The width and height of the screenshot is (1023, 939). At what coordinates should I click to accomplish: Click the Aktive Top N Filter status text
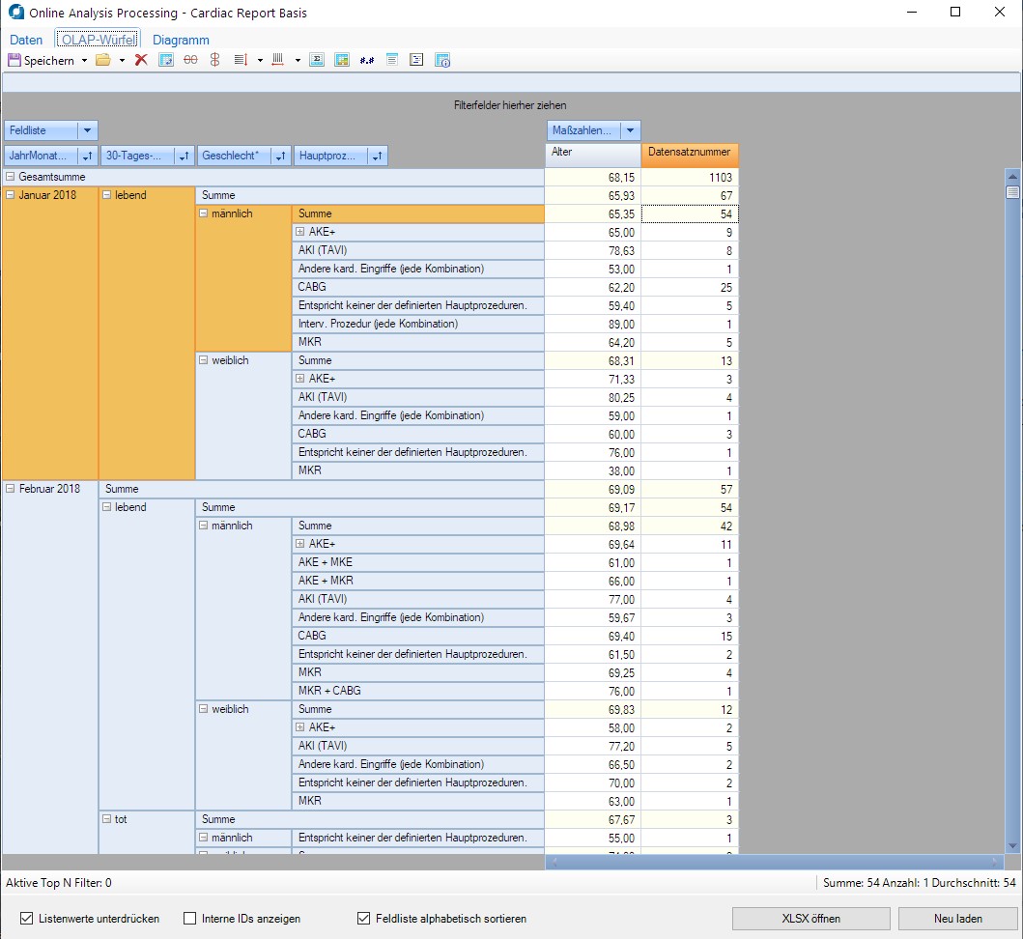coord(59,882)
